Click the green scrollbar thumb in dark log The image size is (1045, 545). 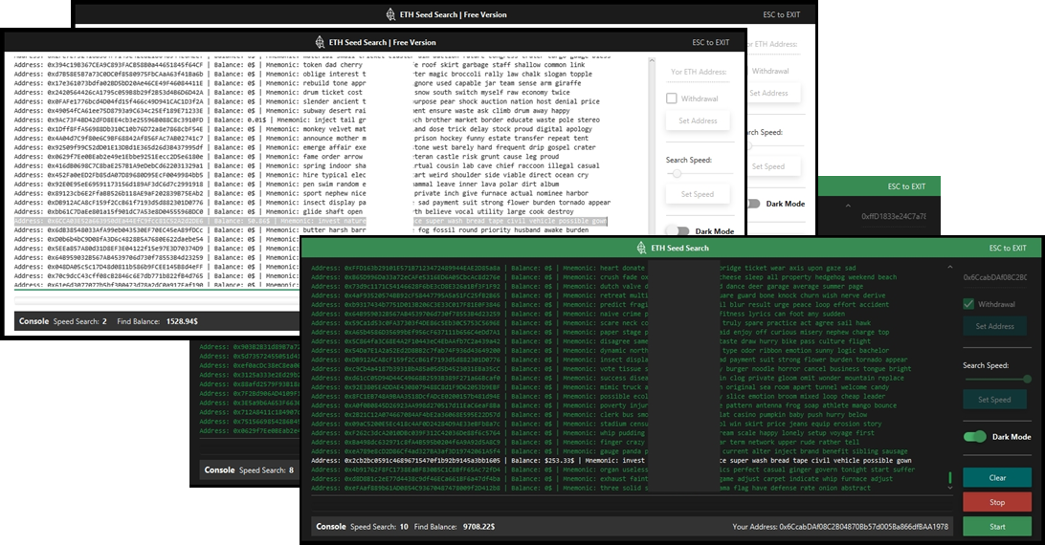(950, 477)
